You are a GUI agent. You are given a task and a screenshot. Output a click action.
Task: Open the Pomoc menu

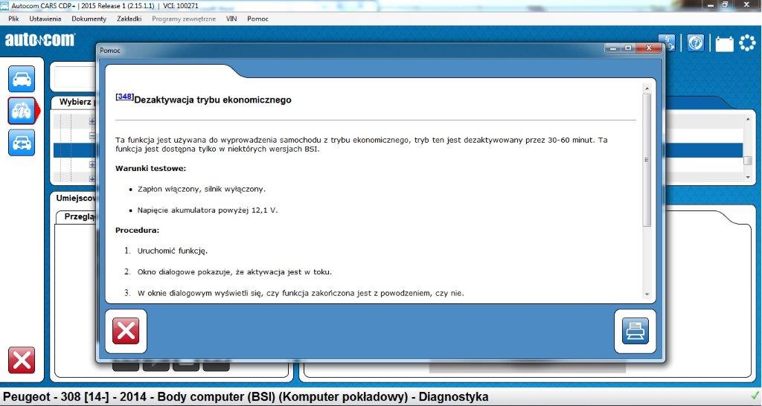point(257,19)
